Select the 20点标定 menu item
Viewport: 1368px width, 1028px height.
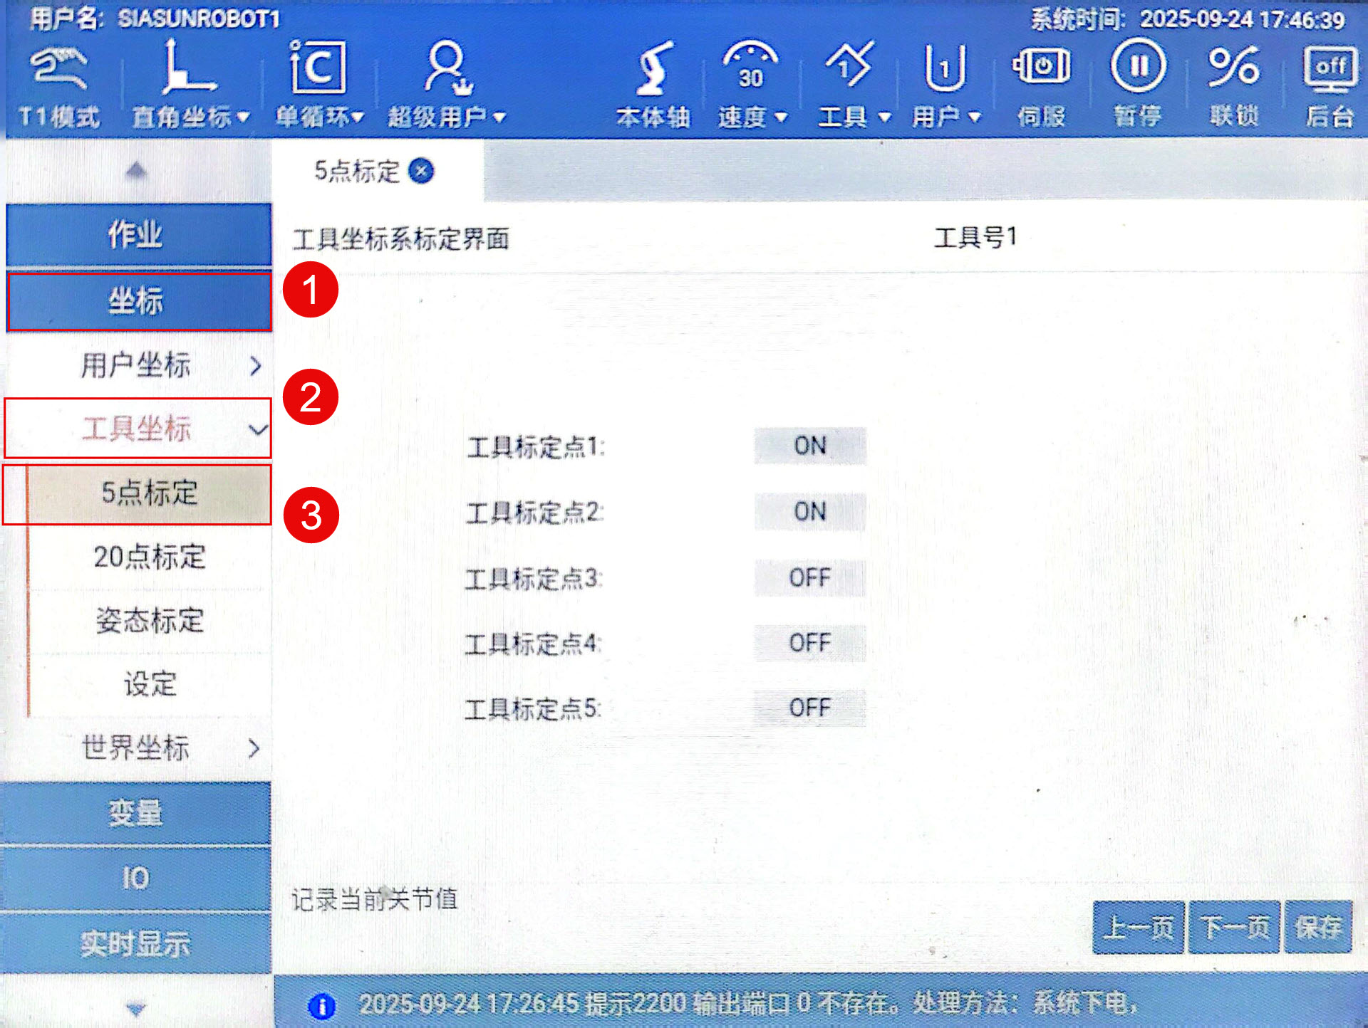click(x=150, y=557)
